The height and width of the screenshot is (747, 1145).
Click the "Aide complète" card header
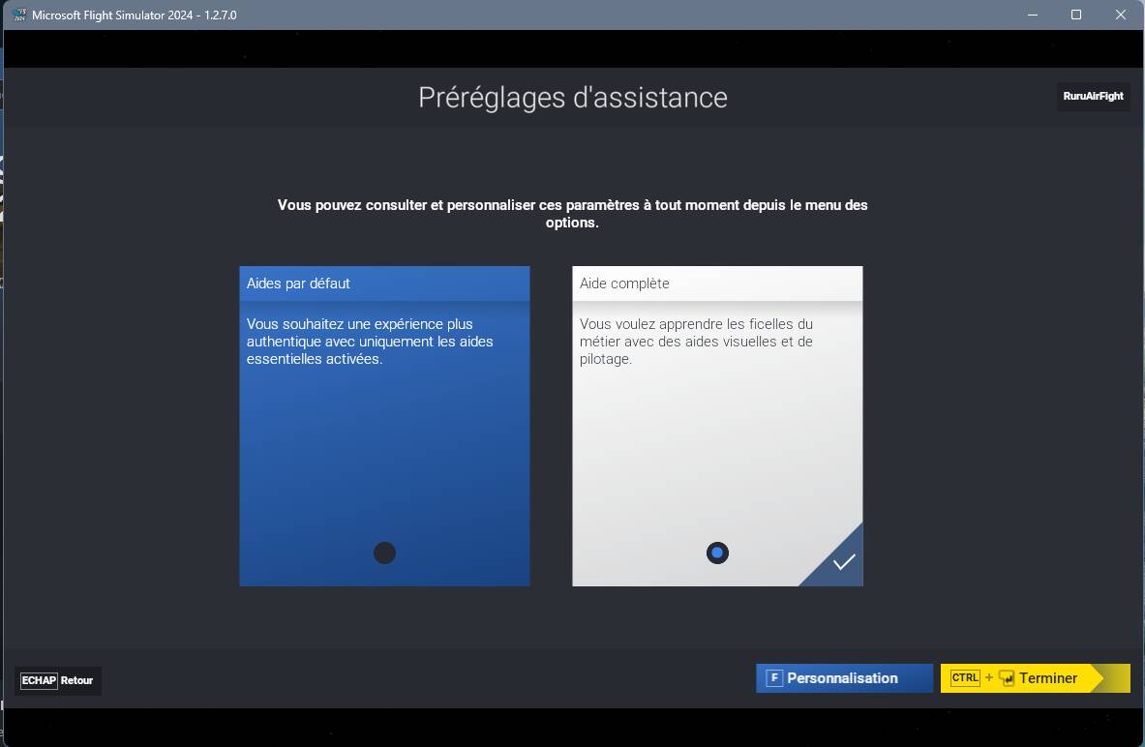717,284
